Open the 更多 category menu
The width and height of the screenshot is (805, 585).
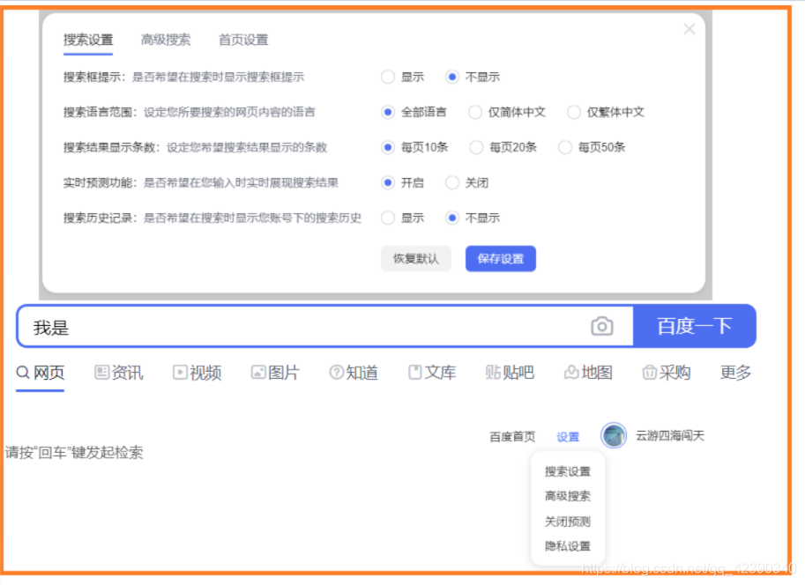[735, 372]
